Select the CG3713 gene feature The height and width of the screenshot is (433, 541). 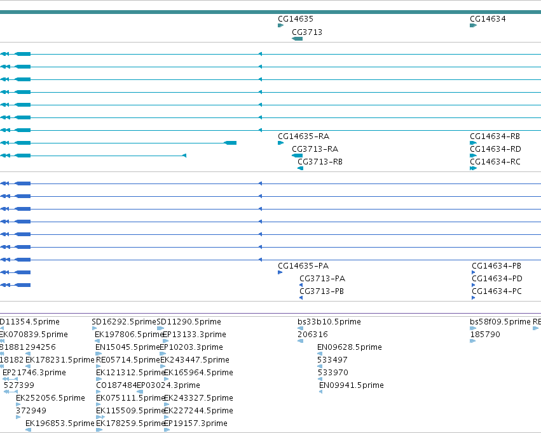297,39
